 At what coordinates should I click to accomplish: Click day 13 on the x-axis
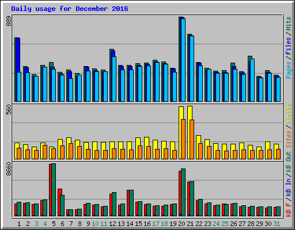(121, 224)
